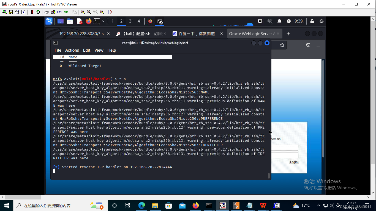Open a new Firefox tab
Viewport: 376px width, 211px height.
(288, 34)
